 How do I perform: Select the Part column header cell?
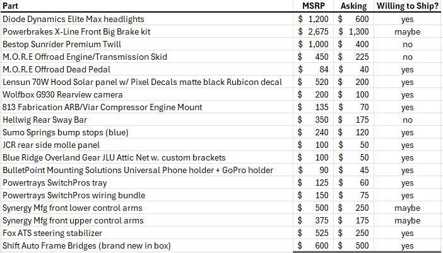click(146, 6)
